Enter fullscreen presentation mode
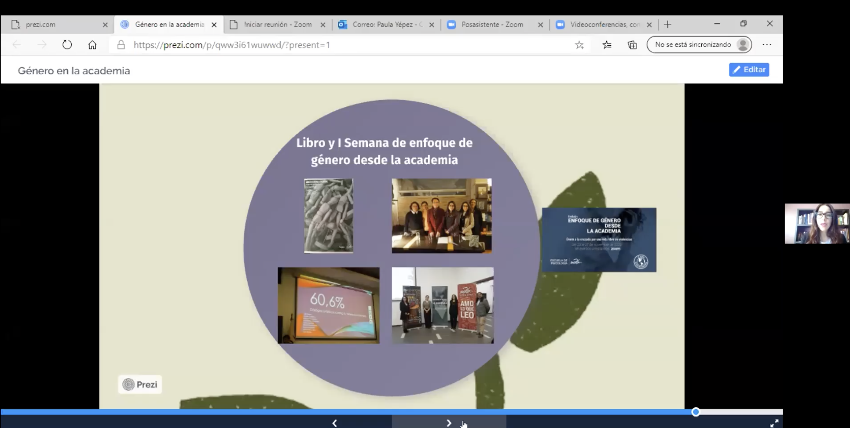 (x=774, y=423)
